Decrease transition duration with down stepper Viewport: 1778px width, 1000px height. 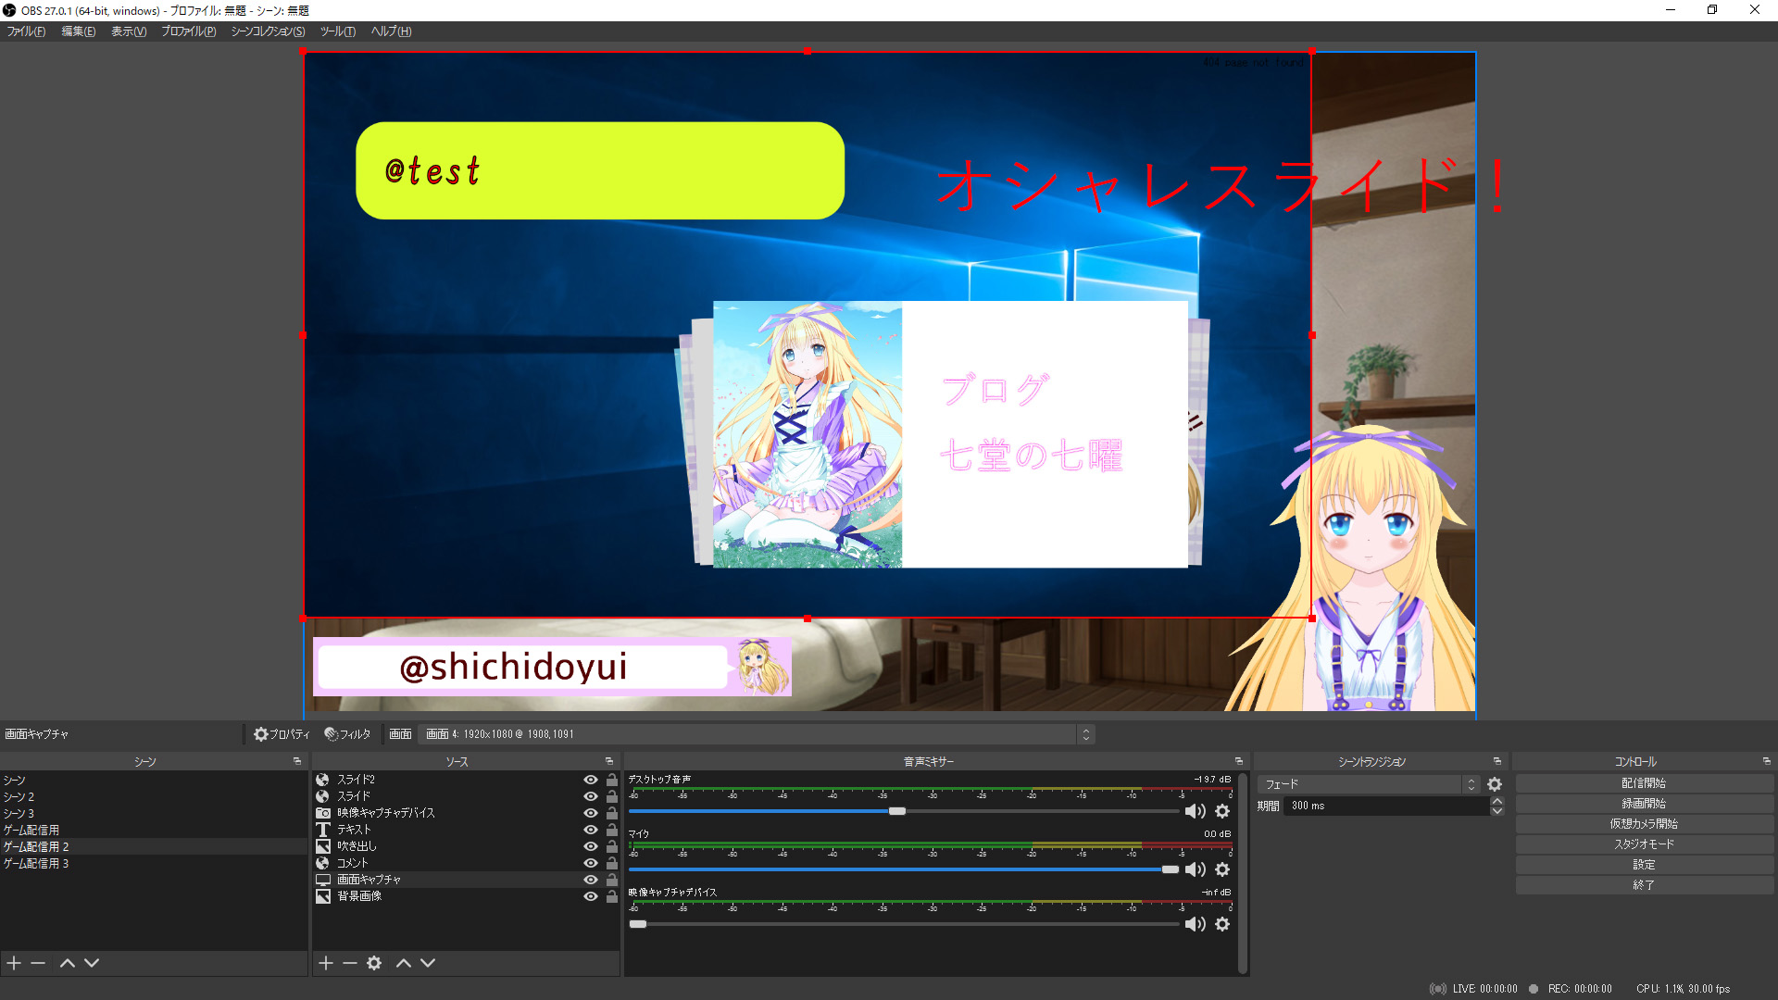click(x=1497, y=811)
